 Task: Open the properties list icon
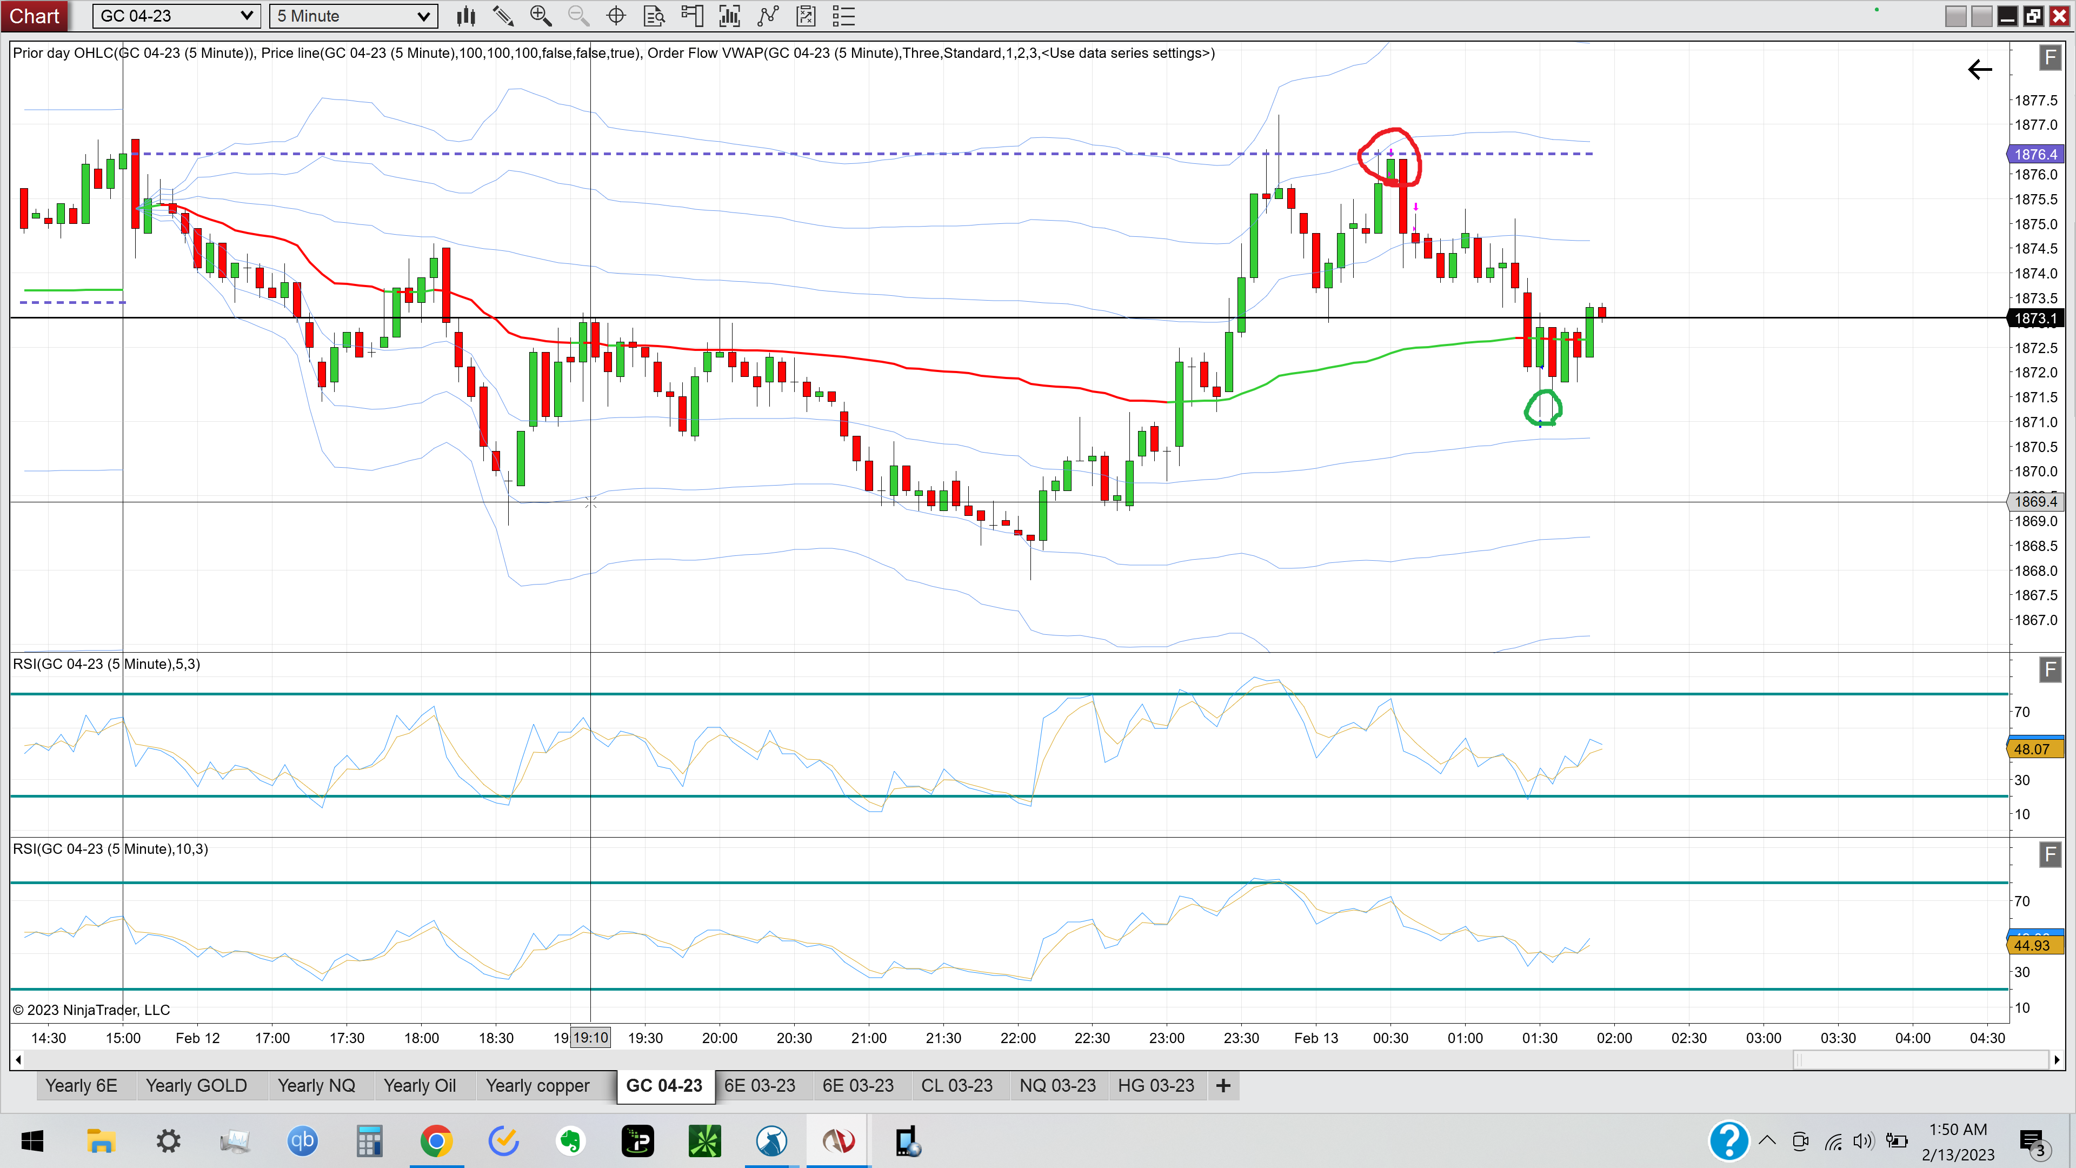[x=844, y=16]
